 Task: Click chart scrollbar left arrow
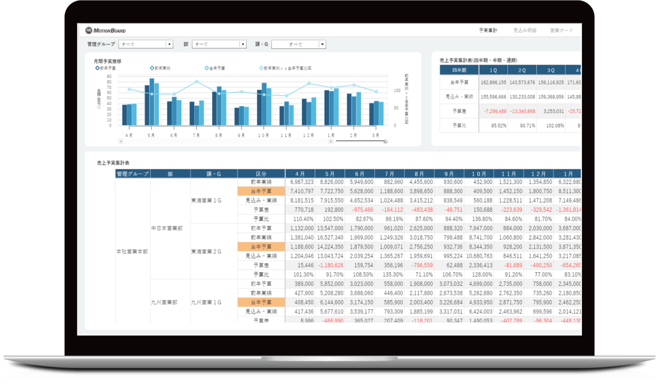[x=121, y=141]
